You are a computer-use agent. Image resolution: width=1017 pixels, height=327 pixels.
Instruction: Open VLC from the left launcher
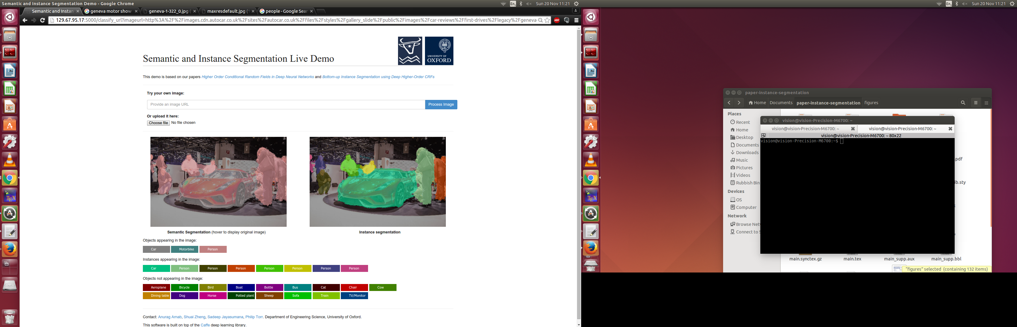click(x=9, y=160)
